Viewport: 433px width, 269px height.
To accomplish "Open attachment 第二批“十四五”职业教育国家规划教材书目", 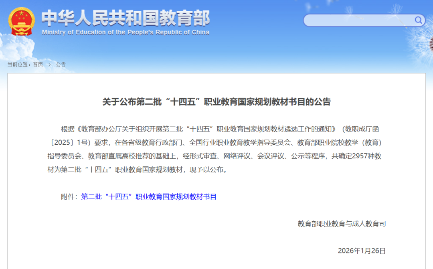I will coord(149,196).
